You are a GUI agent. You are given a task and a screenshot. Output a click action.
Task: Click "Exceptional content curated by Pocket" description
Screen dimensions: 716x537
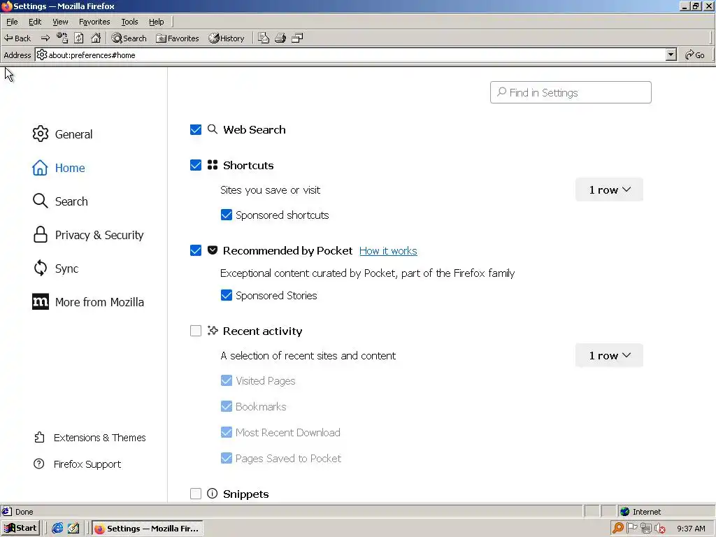(368, 273)
